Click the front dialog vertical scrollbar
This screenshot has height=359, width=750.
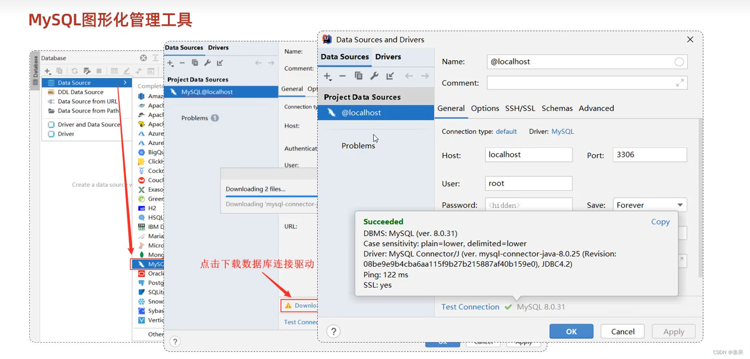pyautogui.click(x=700, y=198)
